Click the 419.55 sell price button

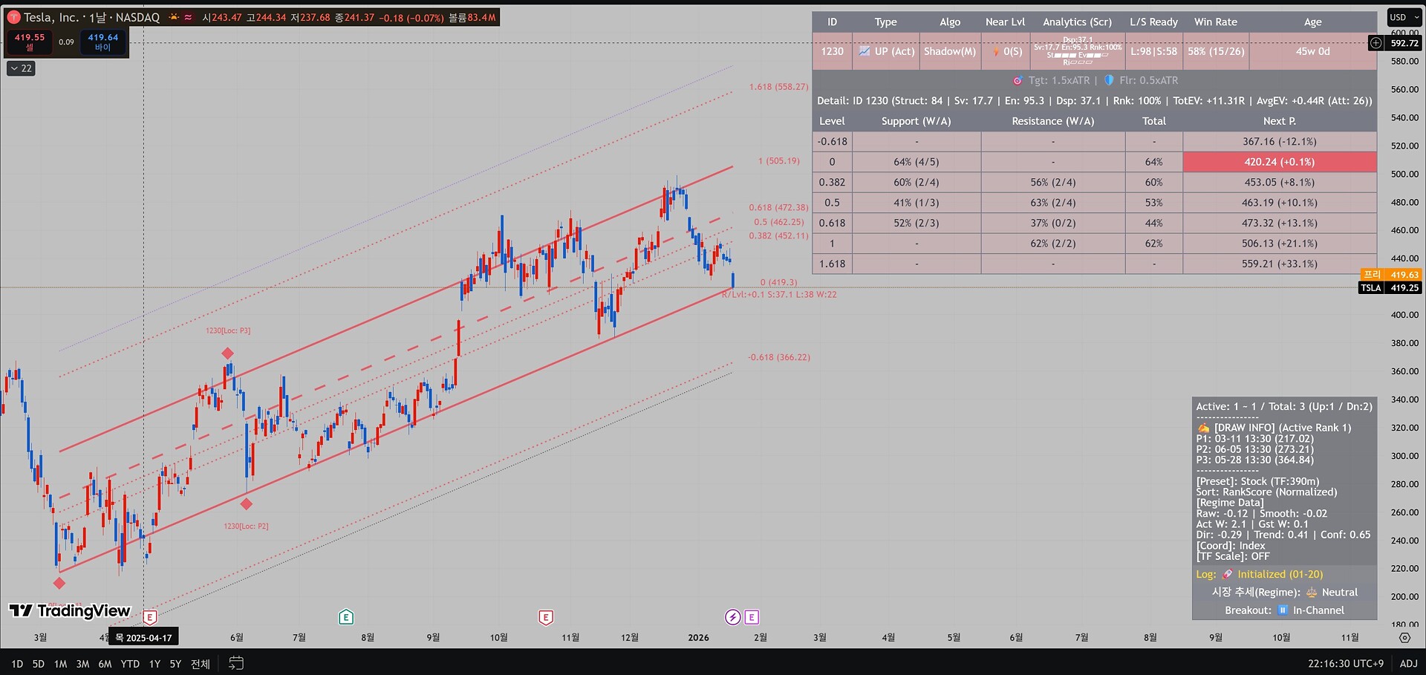pos(30,42)
